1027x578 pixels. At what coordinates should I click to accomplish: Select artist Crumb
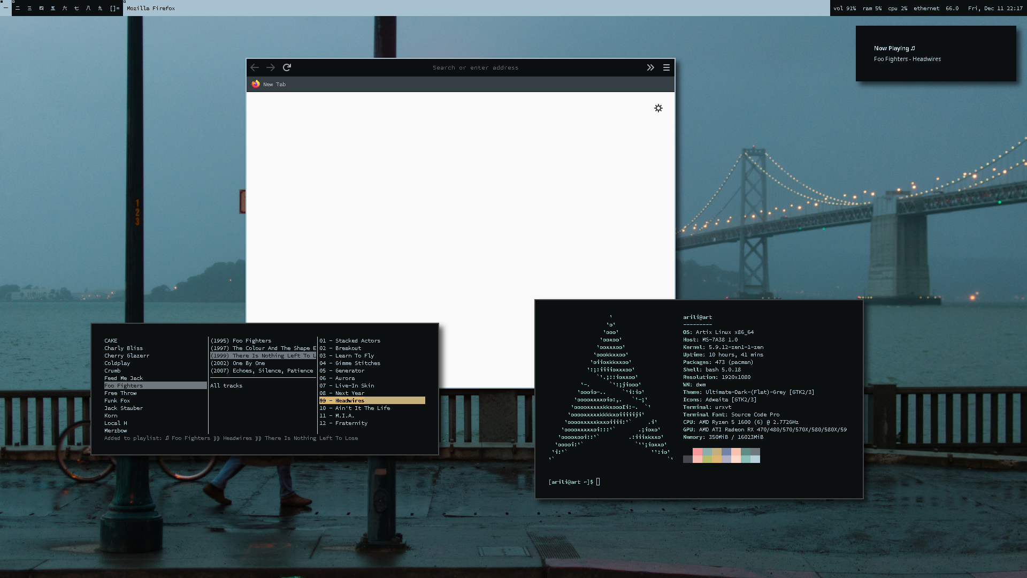pyautogui.click(x=112, y=371)
